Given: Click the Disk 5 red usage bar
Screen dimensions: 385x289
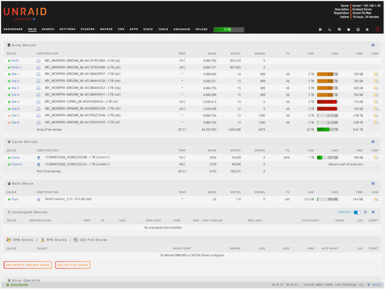Looking at the screenshot, I should click(x=328, y=102).
